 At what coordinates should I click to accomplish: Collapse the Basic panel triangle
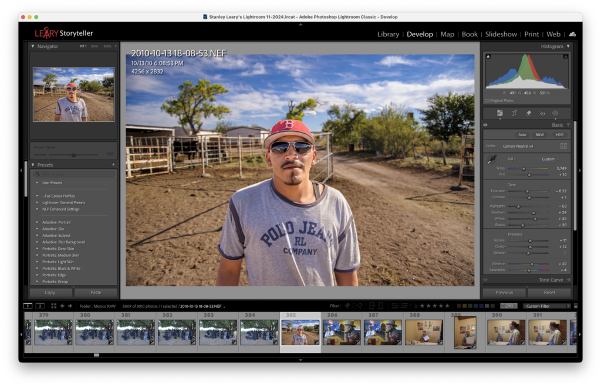[x=568, y=125]
